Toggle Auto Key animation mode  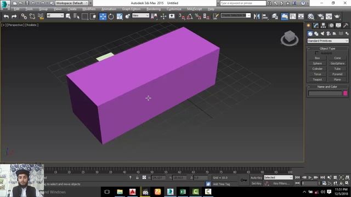click(256, 177)
